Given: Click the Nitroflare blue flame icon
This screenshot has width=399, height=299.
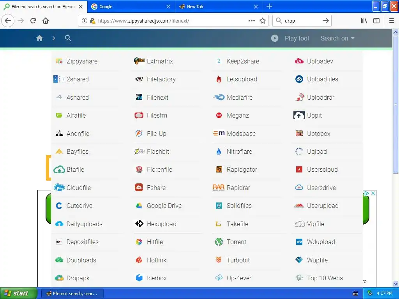Looking at the screenshot, I should (x=219, y=151).
